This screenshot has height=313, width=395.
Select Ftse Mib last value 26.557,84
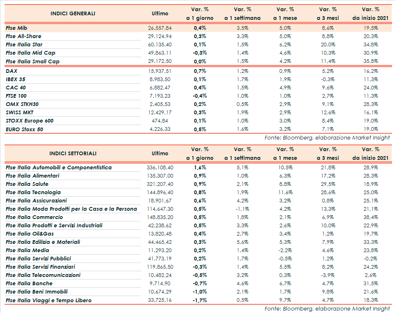coord(160,28)
